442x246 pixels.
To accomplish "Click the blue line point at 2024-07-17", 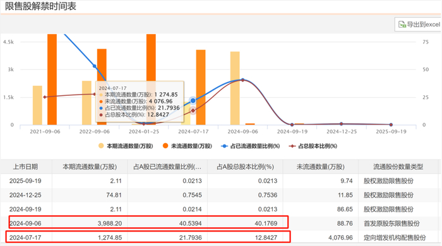I will (193, 100).
